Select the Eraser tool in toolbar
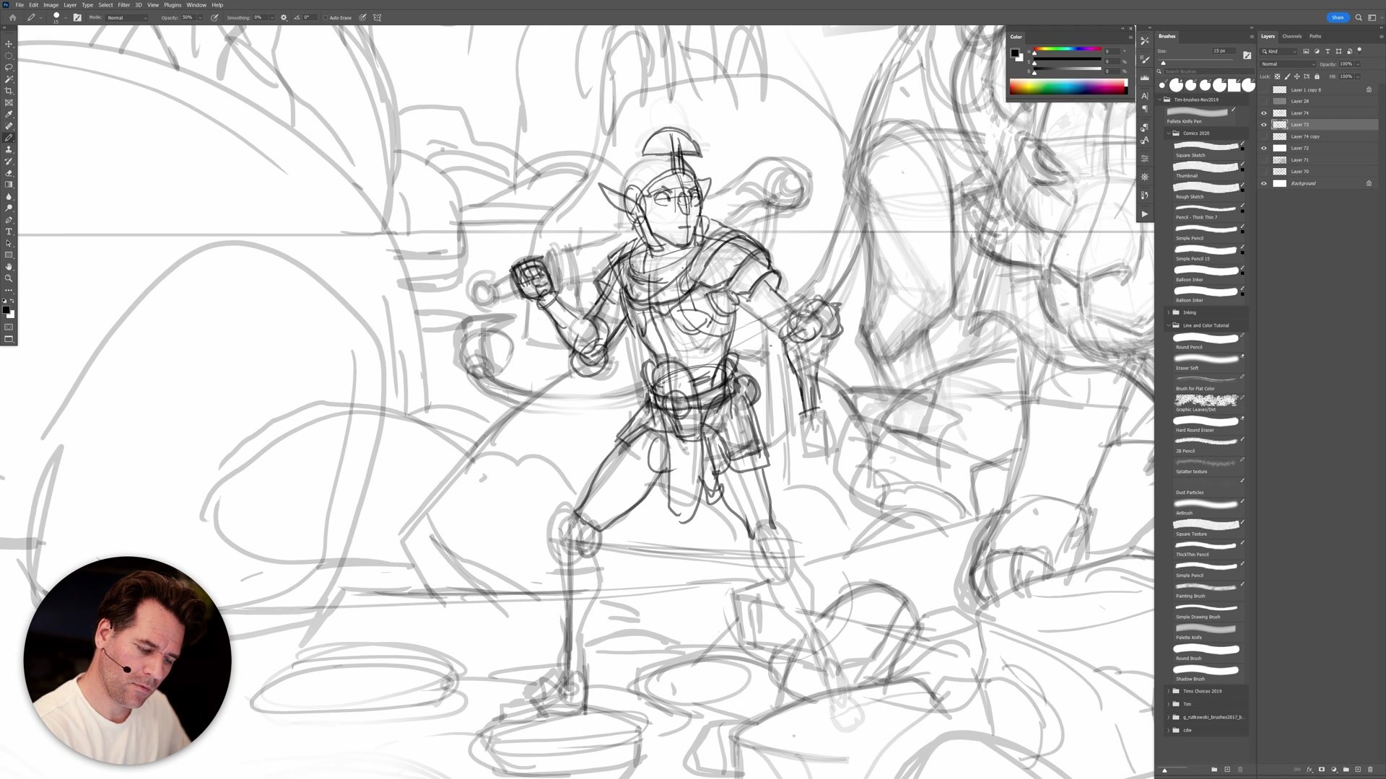Screen dimensions: 1386x779 (x=9, y=173)
